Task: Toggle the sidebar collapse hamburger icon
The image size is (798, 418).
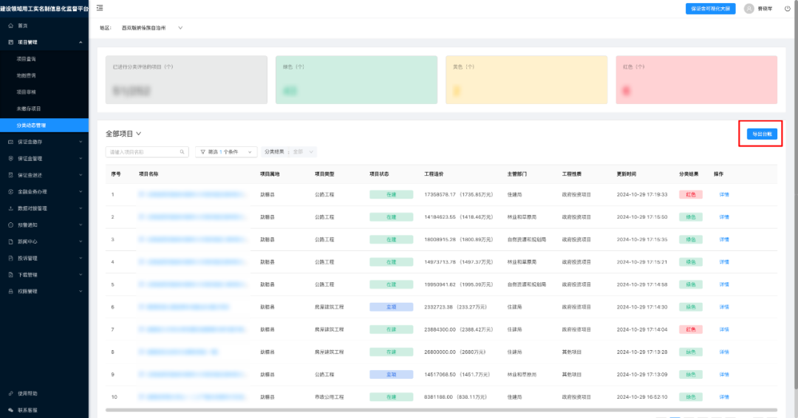Action: tap(100, 7)
